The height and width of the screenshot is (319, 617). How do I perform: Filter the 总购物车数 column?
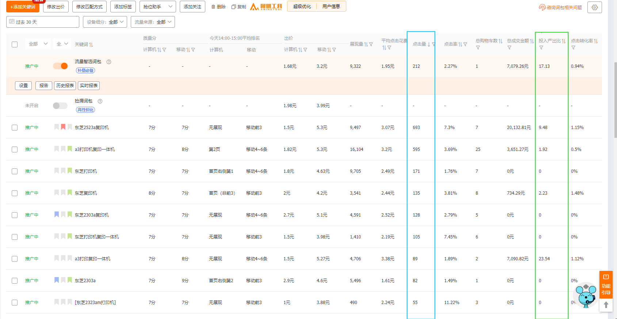(x=478, y=48)
